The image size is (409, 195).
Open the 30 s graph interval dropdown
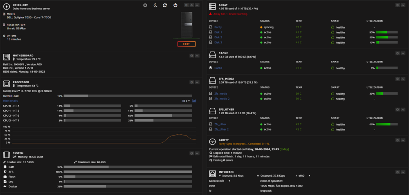coord(186,101)
